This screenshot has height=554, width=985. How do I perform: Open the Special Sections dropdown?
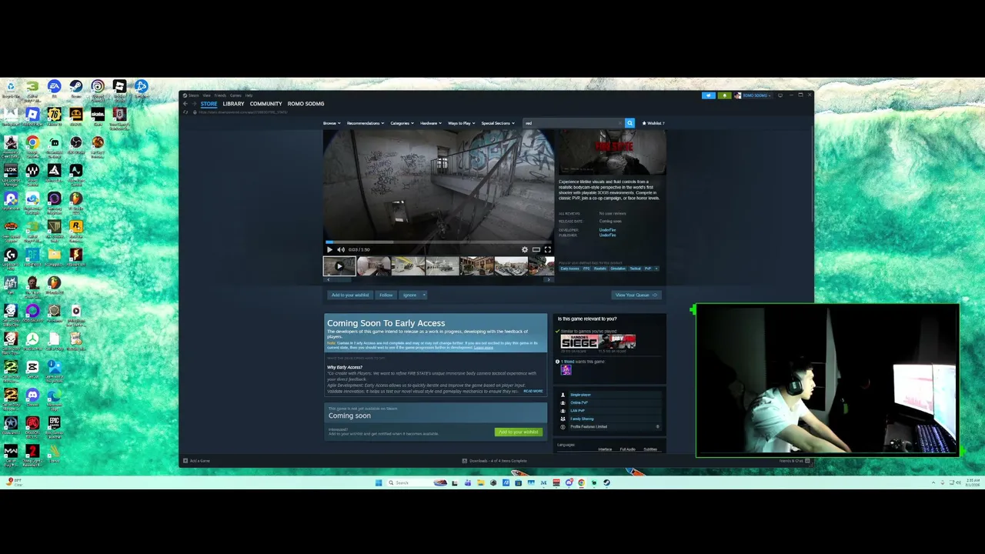click(x=498, y=123)
